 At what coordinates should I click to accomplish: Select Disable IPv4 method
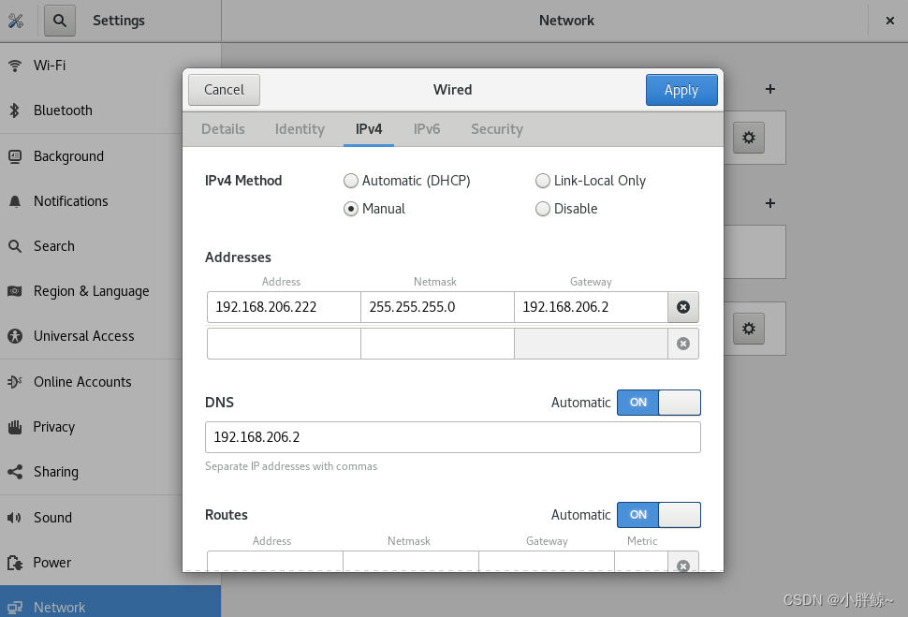click(566, 209)
